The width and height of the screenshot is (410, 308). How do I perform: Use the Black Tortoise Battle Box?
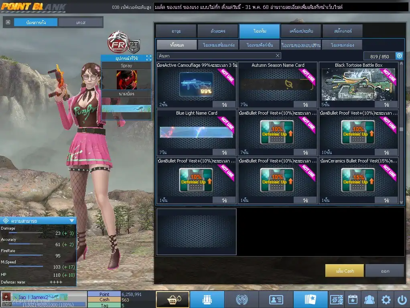coord(386,105)
